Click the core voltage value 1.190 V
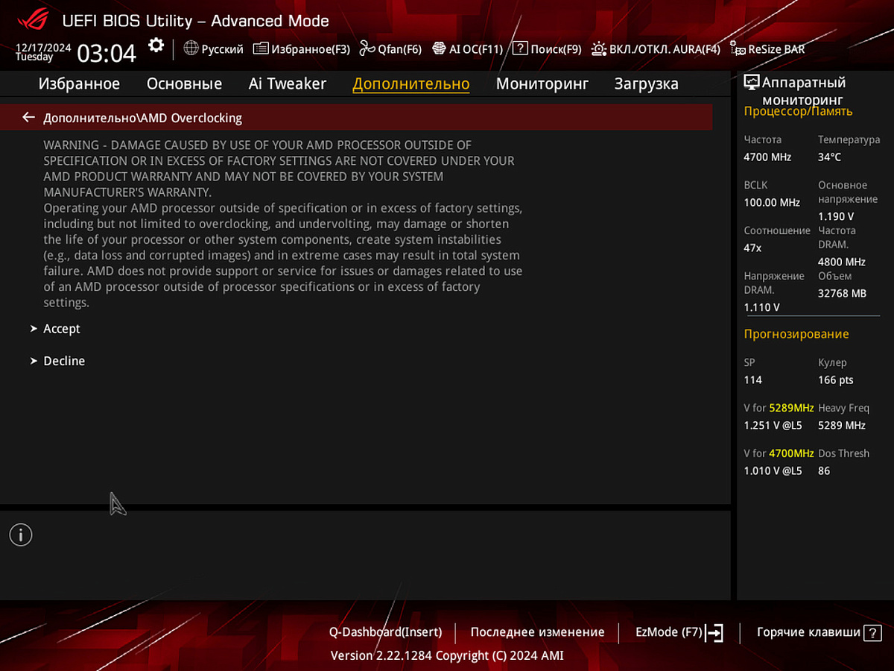This screenshot has height=671, width=894. (836, 216)
